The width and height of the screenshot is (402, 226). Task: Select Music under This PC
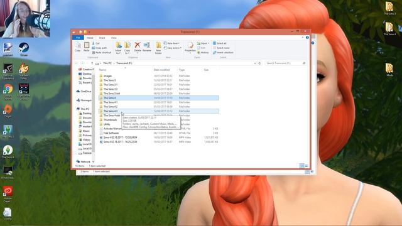click(x=84, y=131)
